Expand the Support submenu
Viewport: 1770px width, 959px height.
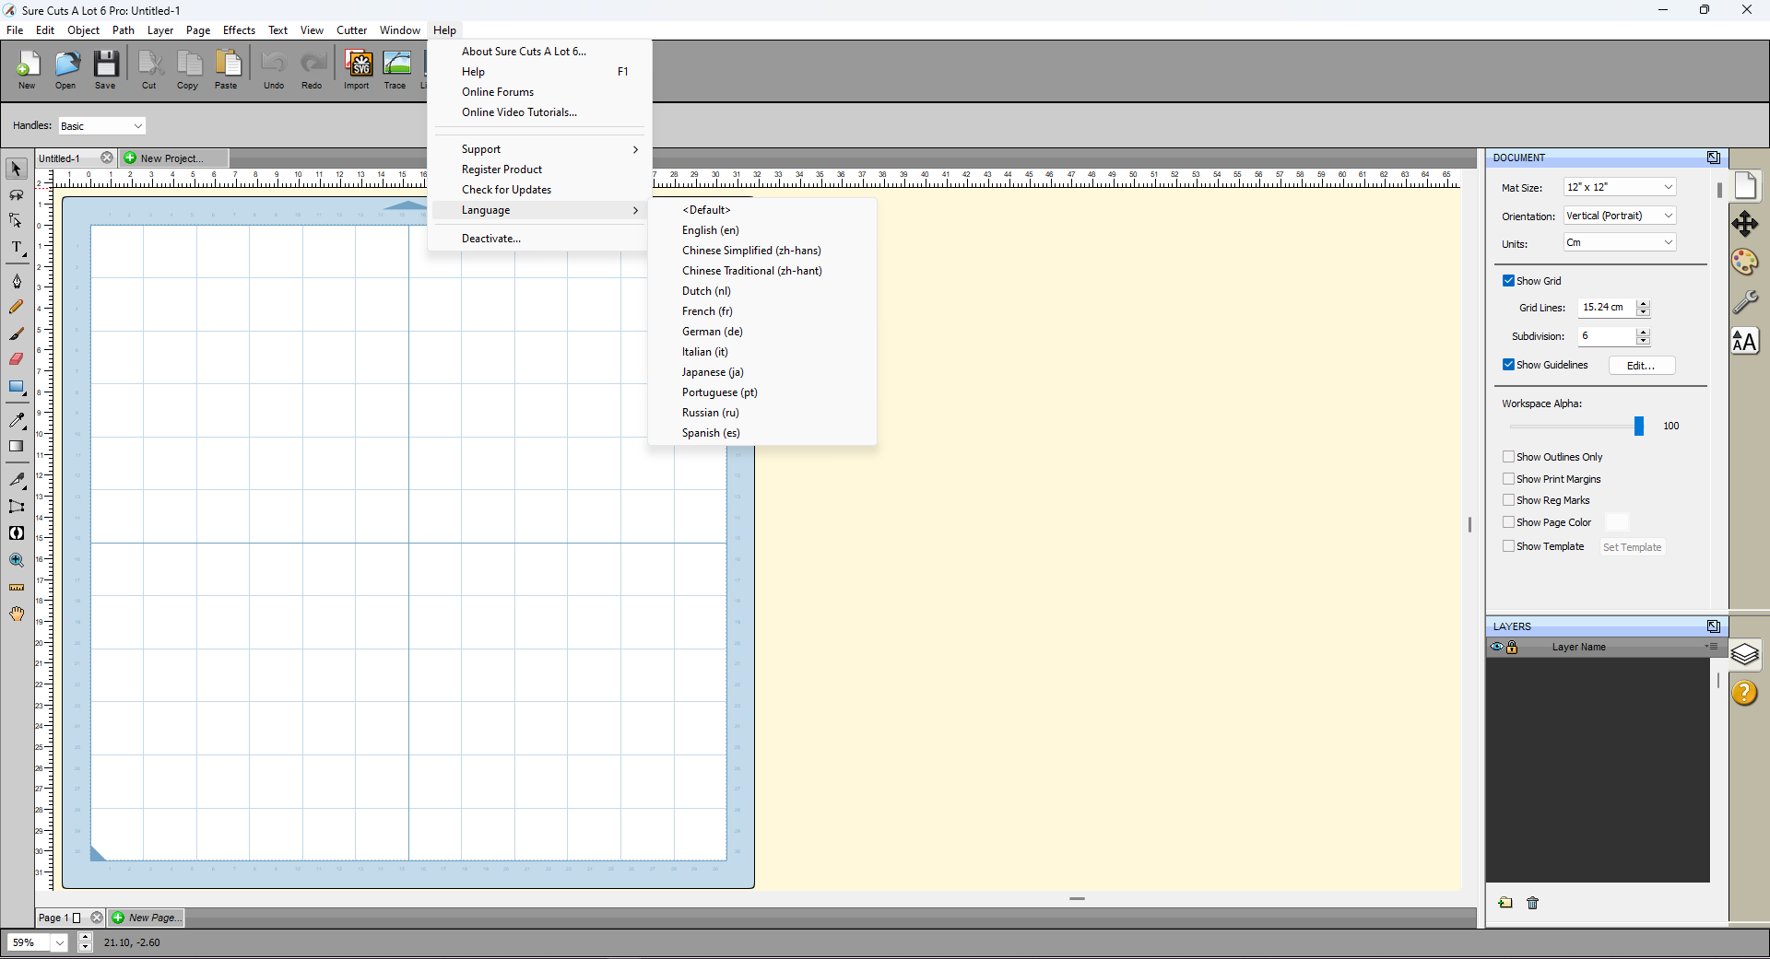pyautogui.click(x=539, y=149)
